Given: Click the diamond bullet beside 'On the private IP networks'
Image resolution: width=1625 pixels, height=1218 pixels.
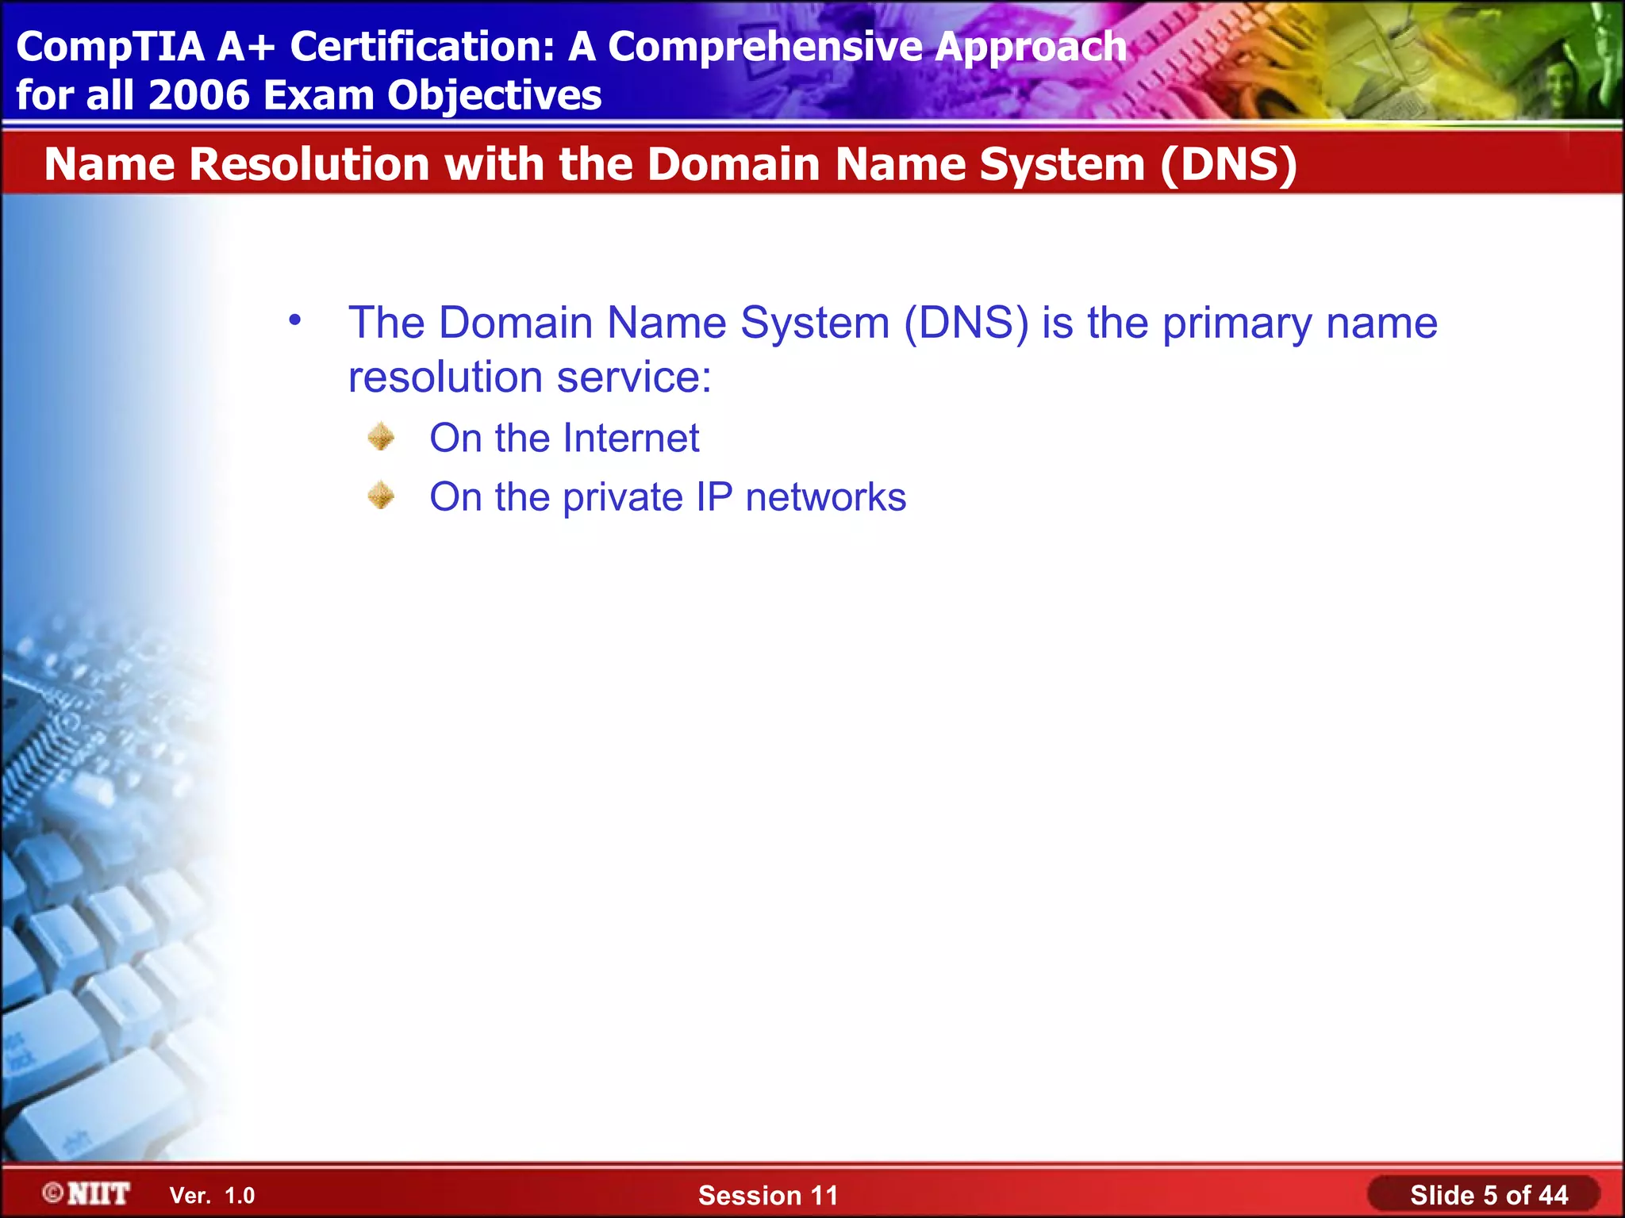Looking at the screenshot, I should point(381,496).
